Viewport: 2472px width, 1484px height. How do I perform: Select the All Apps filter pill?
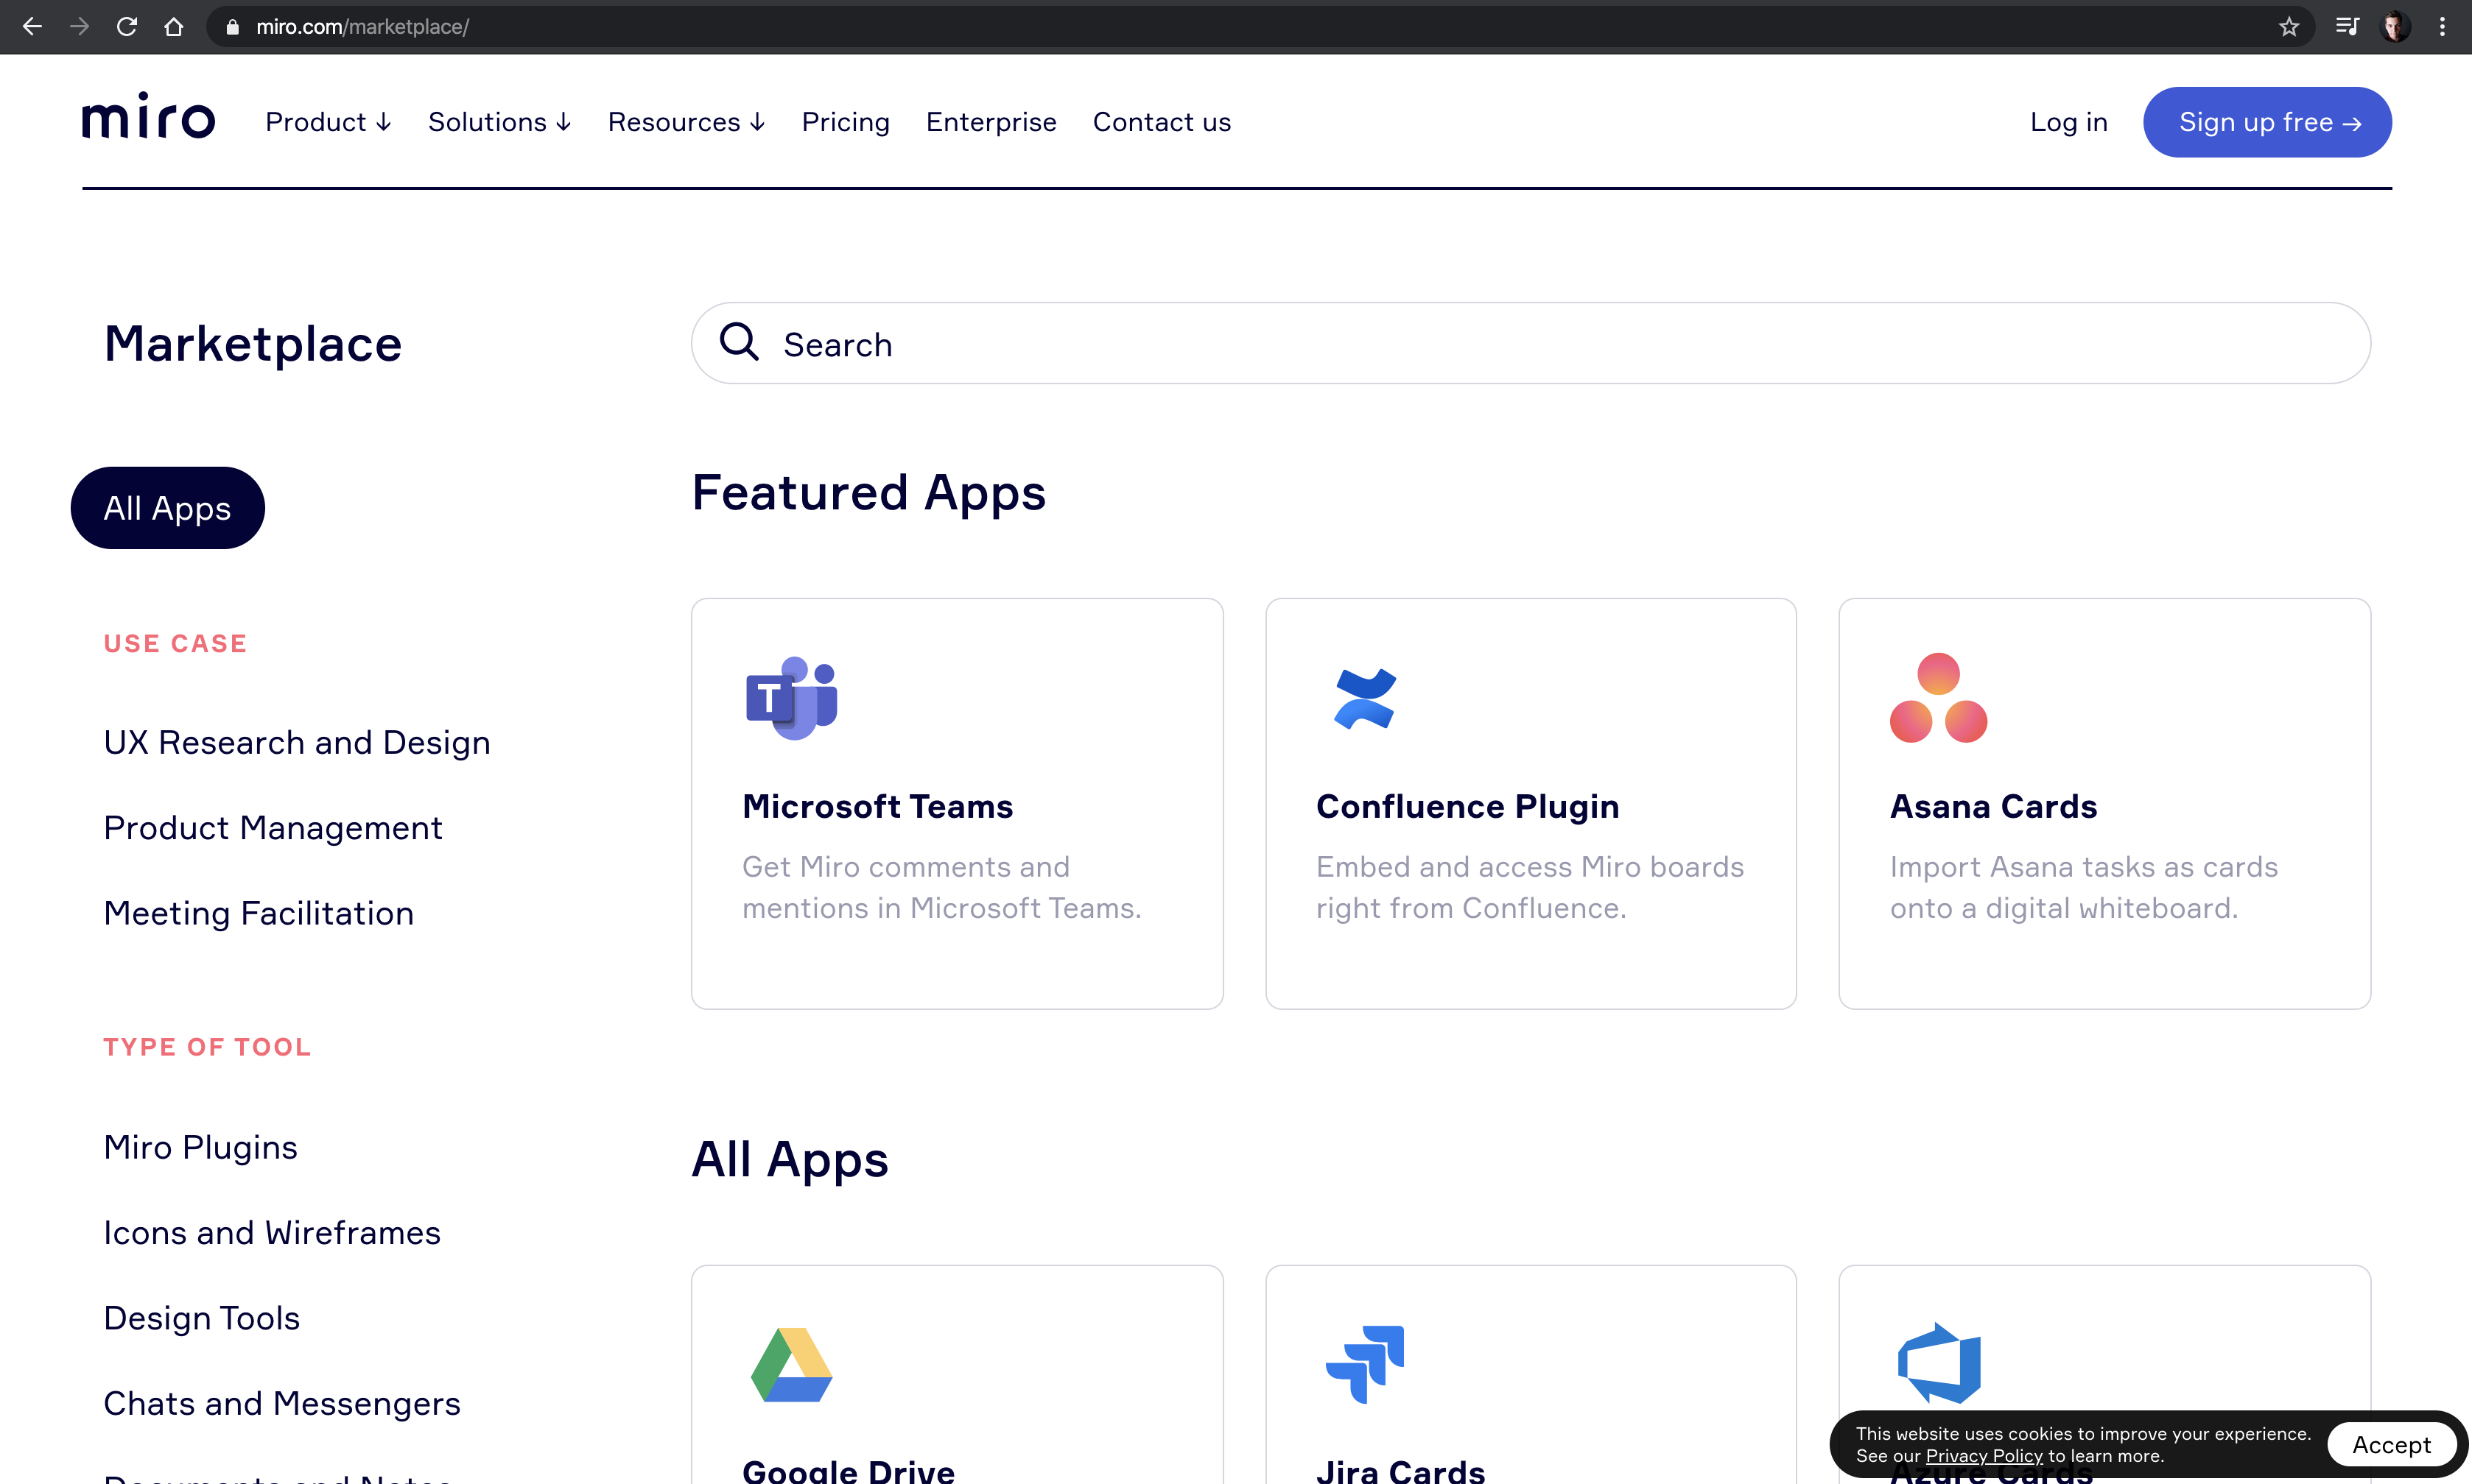[166, 508]
